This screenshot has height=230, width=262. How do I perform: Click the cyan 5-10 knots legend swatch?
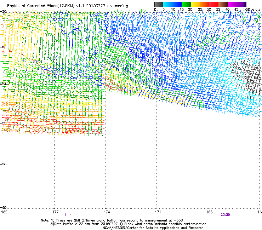click(x=168, y=4)
